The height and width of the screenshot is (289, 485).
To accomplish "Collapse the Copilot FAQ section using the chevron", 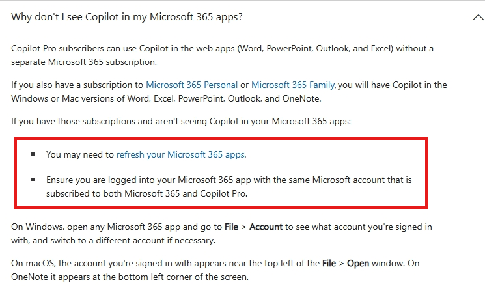I will tap(477, 17).
